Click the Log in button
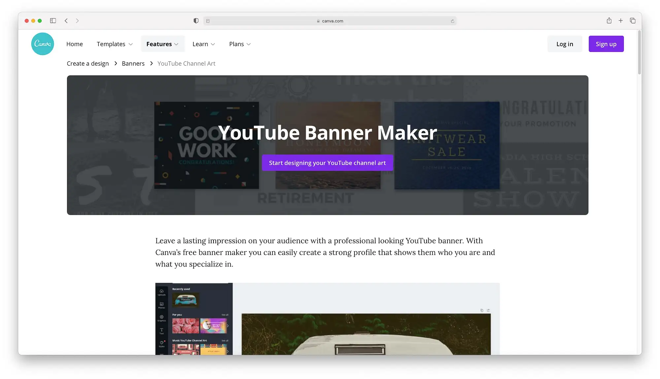 coord(565,44)
